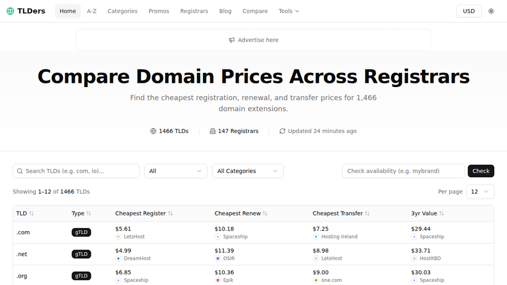Image resolution: width=507 pixels, height=285 pixels.
Task: Click the HostItBD icon in the .net row
Action: 414,258
